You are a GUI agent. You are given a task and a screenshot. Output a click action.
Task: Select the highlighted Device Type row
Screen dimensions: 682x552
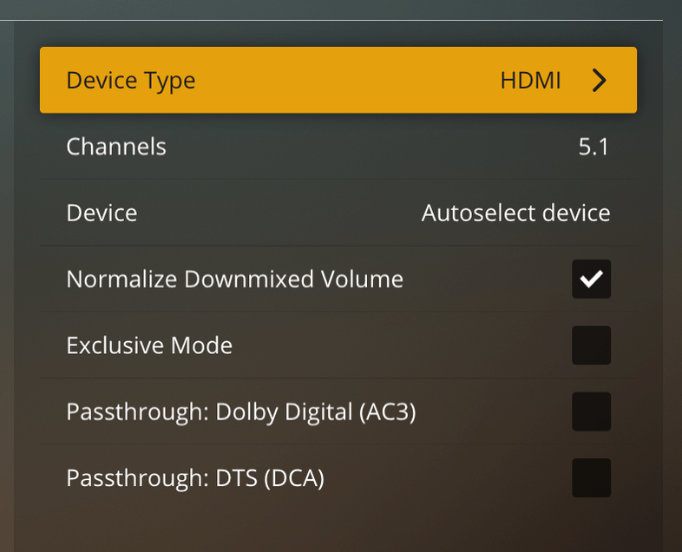[338, 81]
